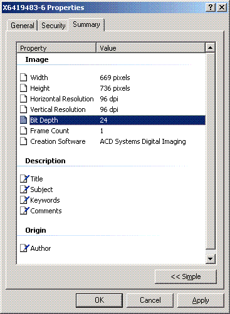Click the << Simple button

[x=186, y=276]
